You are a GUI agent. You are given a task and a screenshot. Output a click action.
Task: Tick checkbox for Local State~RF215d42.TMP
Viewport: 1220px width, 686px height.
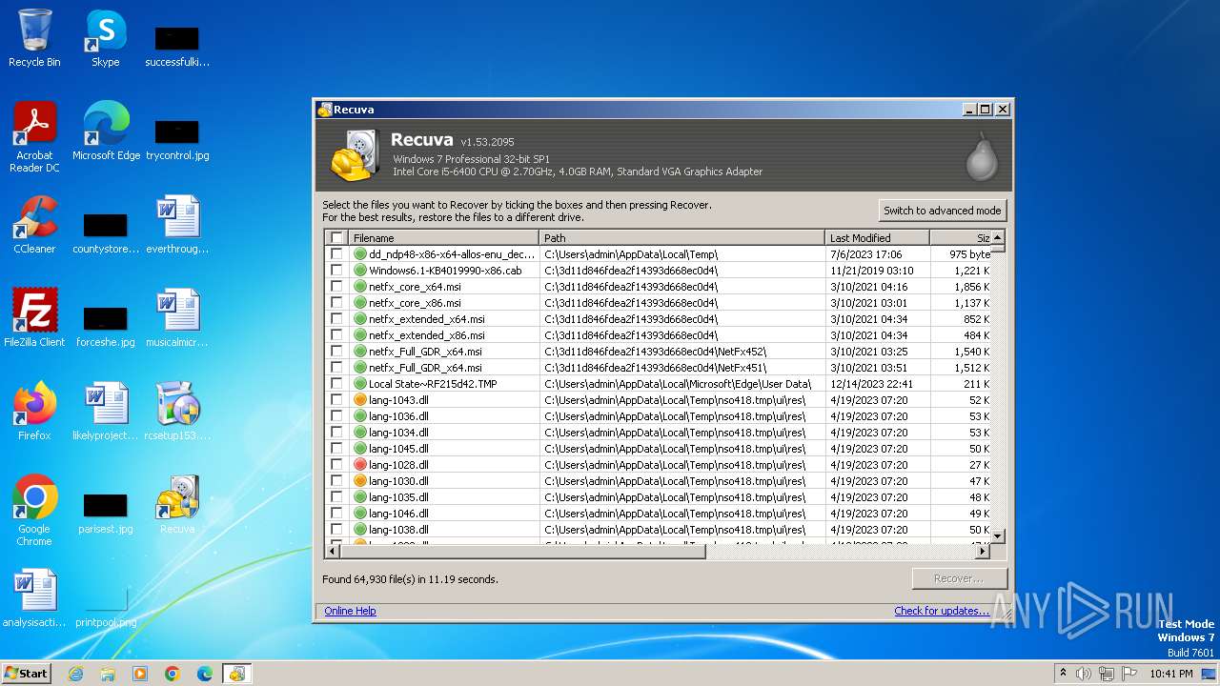pos(335,384)
